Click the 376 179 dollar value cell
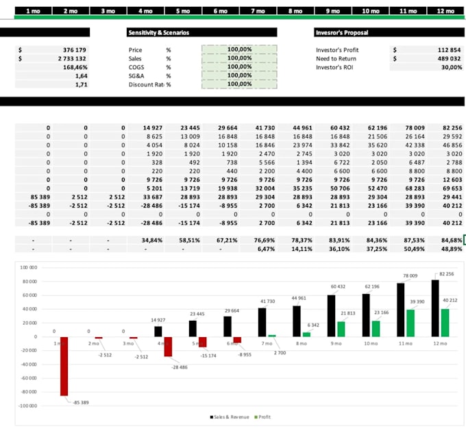This screenshot has height=429, width=466. click(x=52, y=50)
